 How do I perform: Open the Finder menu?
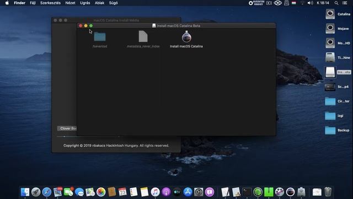[20, 3]
